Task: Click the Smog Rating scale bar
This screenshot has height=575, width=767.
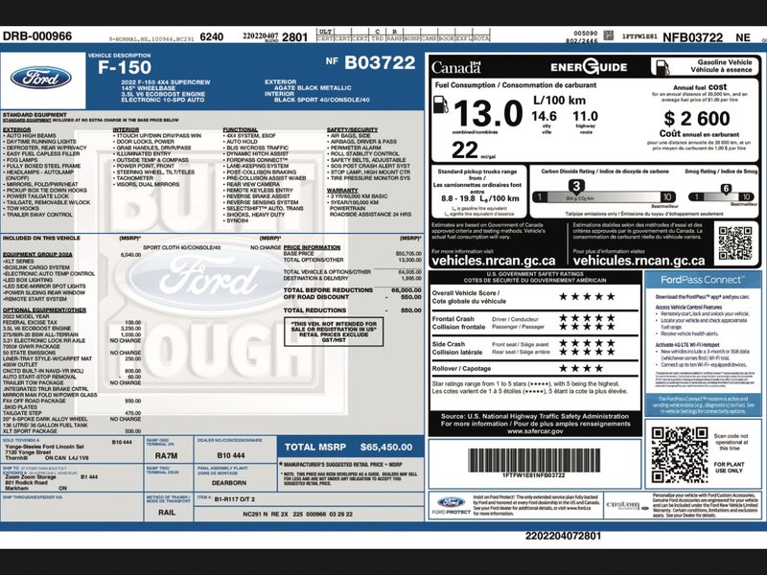Action: coord(722,197)
